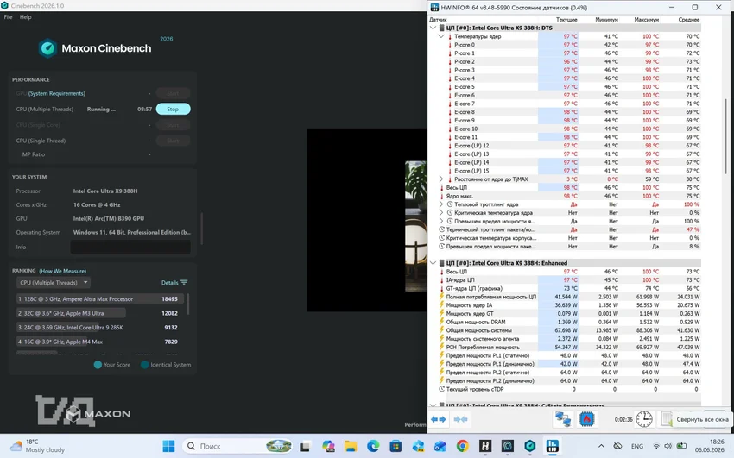Screen dimensions: 734x458
Task: Select ranking row Ampere Altra Max Processor
Action: (100, 299)
